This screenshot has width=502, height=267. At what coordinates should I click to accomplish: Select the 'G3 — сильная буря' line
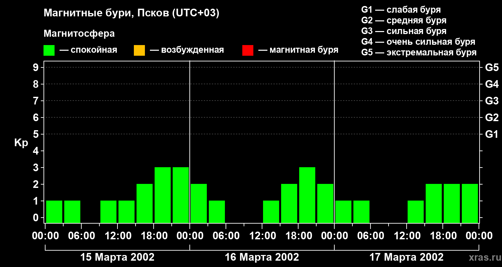(x=404, y=31)
